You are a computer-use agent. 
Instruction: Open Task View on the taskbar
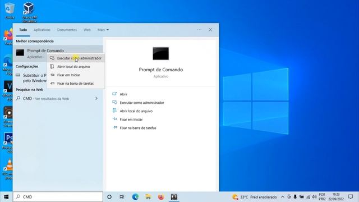pyautogui.click(x=122, y=197)
